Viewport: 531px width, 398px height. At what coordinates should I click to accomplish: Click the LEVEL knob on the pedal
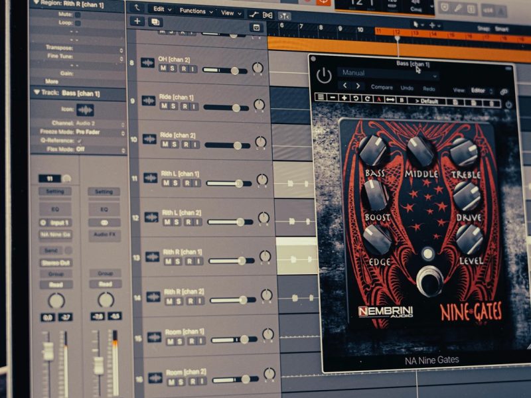pos(469,239)
